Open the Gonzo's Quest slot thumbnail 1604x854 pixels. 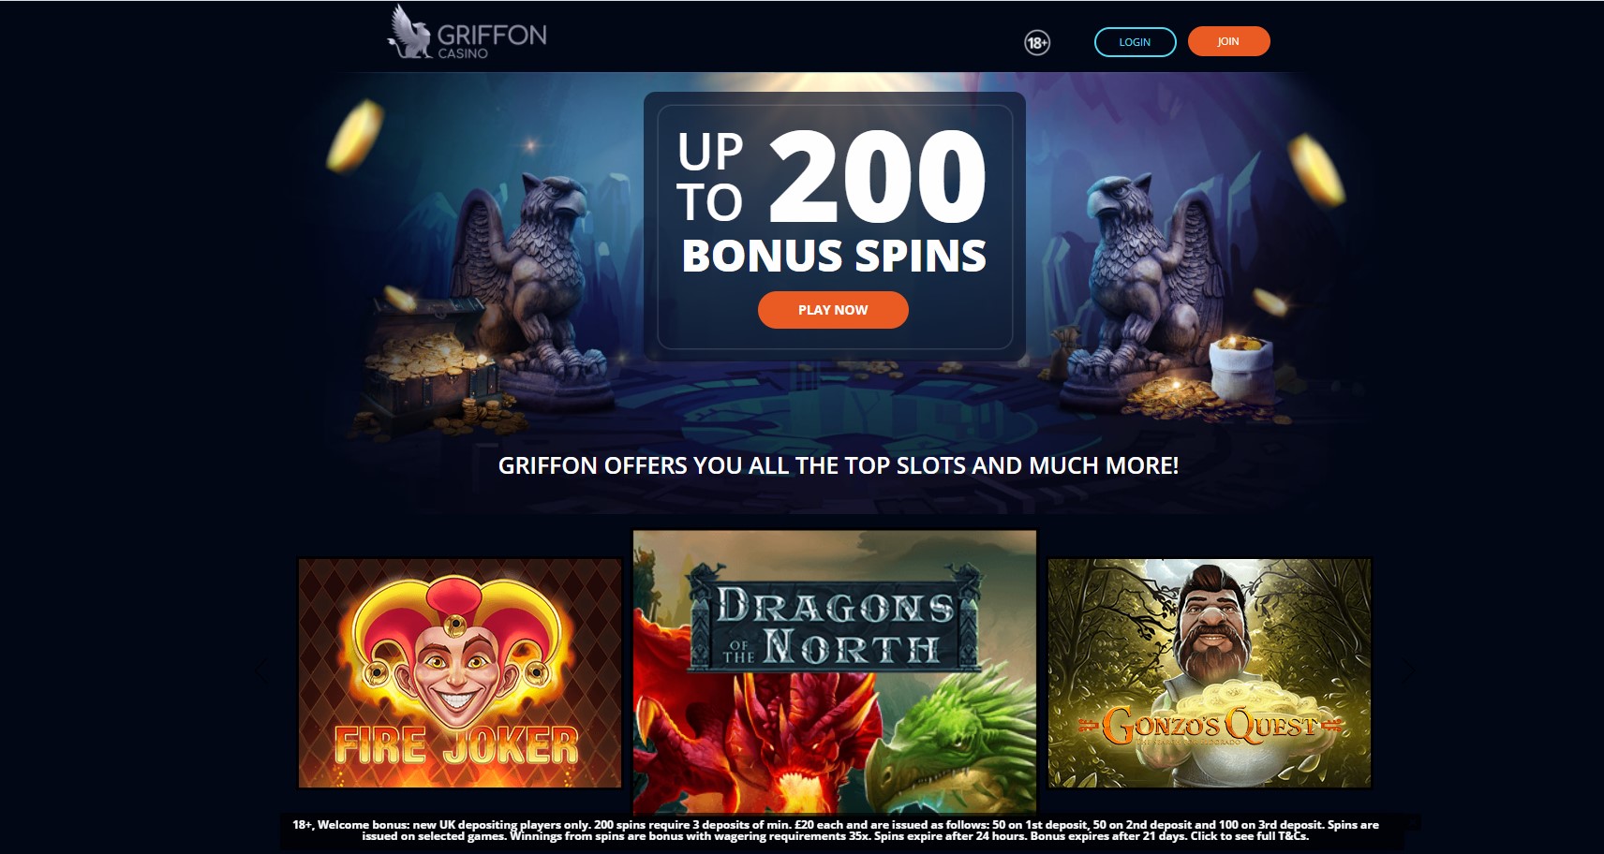tap(1210, 673)
